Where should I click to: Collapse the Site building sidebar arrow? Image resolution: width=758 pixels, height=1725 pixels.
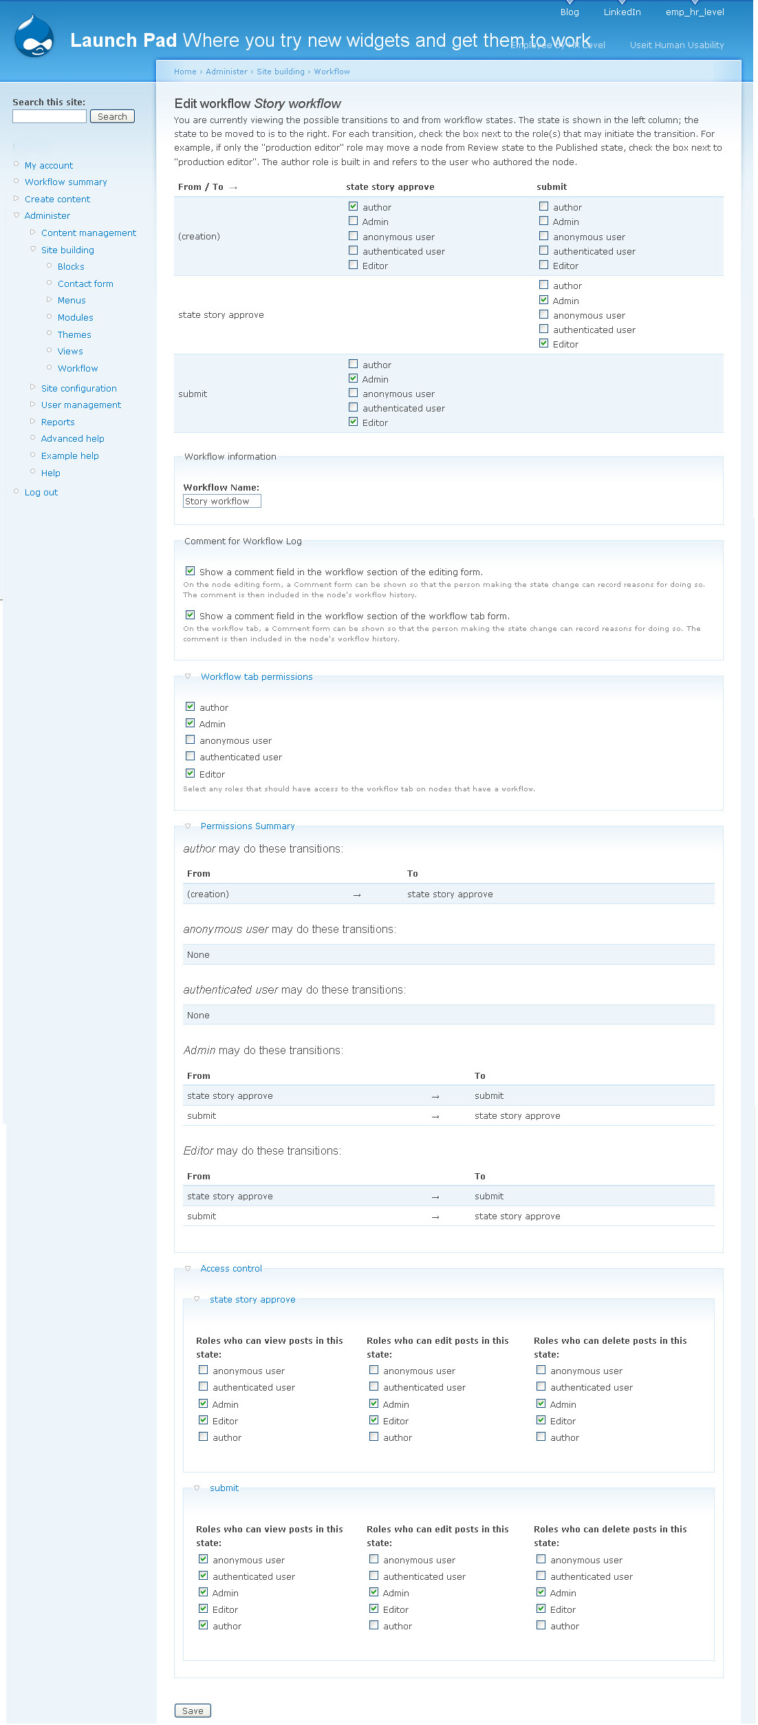click(x=32, y=249)
